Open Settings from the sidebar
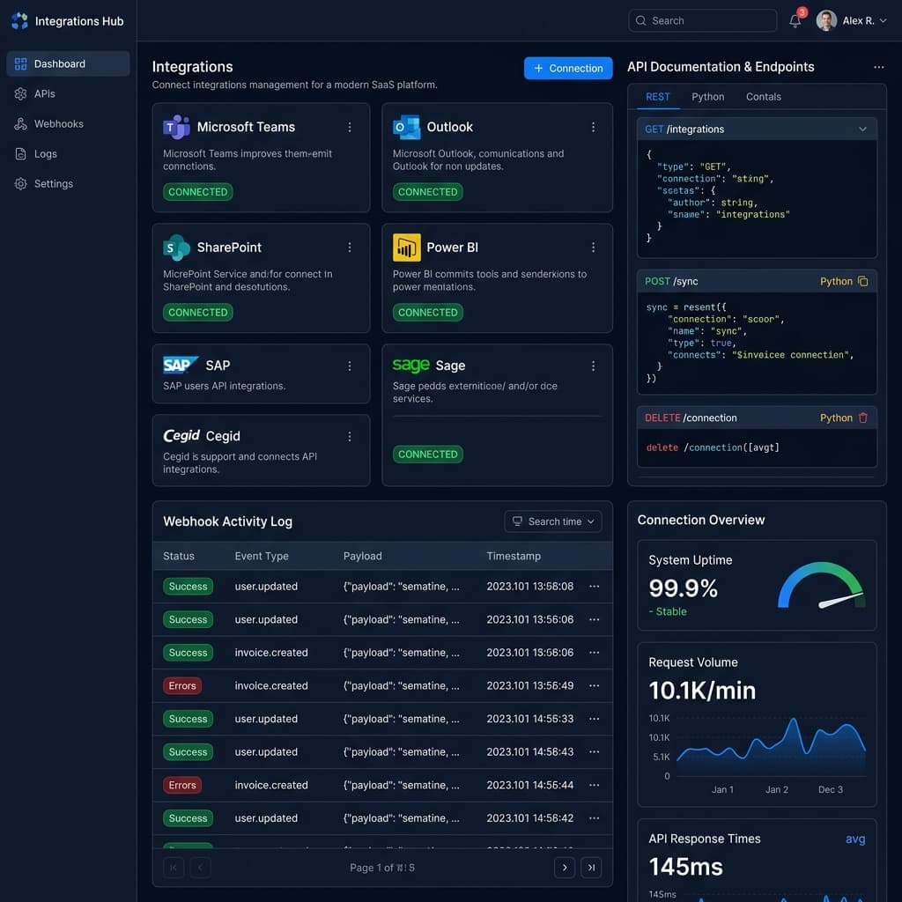Viewport: 902px width, 902px height. (53, 183)
